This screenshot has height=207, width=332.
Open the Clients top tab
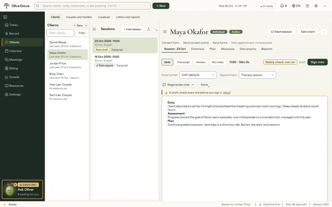(x=55, y=17)
